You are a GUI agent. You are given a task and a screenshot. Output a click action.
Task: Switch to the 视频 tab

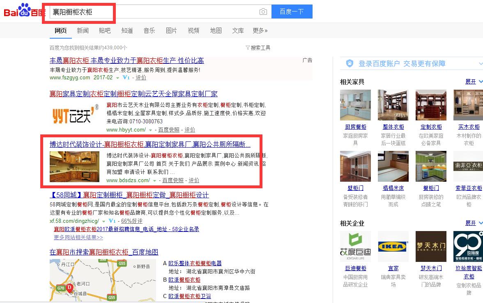(x=193, y=30)
